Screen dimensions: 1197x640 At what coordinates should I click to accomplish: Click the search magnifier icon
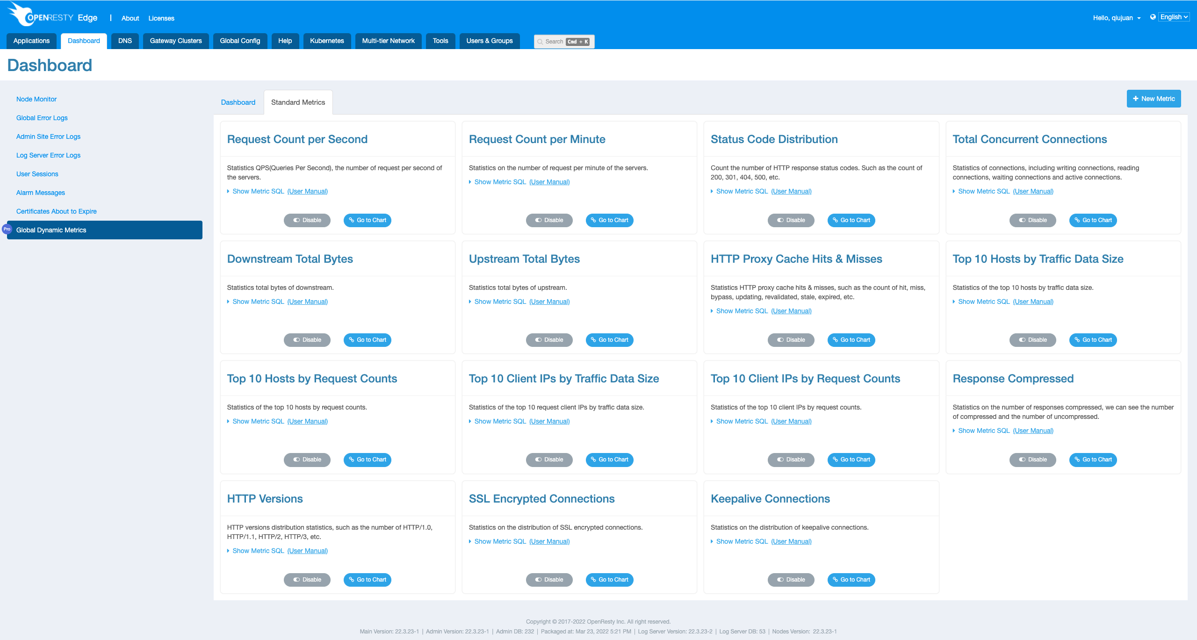click(x=540, y=42)
